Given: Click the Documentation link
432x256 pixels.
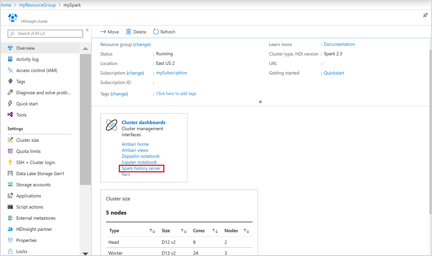Looking at the screenshot, I should pyautogui.click(x=339, y=44).
